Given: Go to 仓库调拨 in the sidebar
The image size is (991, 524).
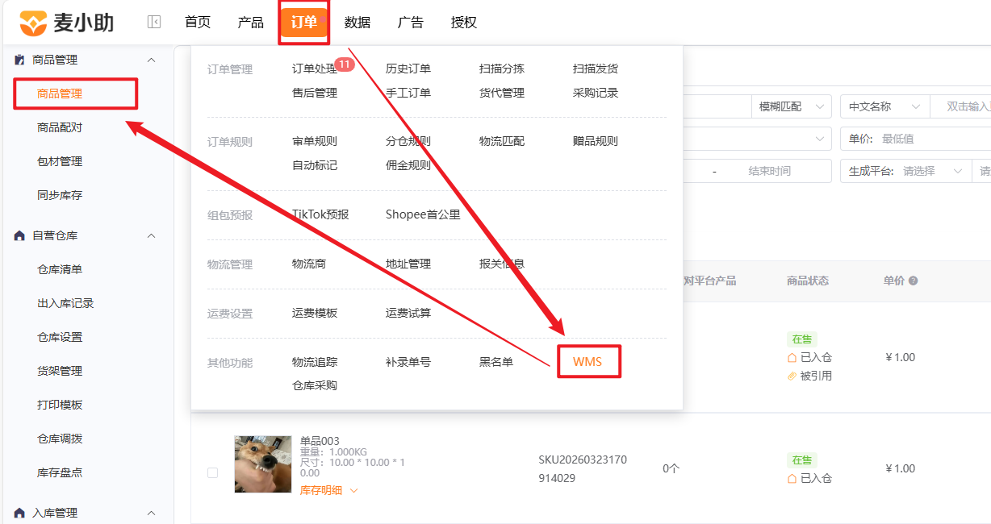Looking at the screenshot, I should click(60, 439).
